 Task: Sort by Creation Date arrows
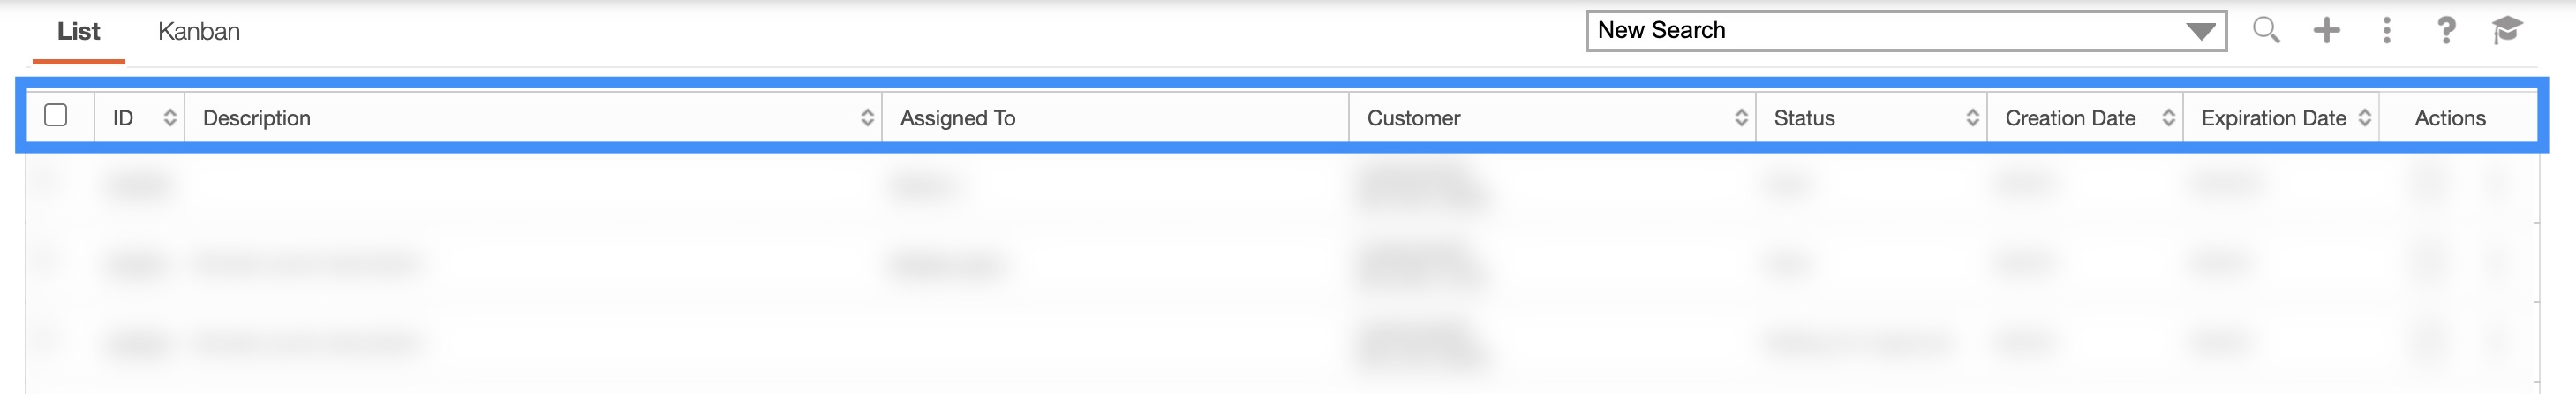[x=2168, y=118]
